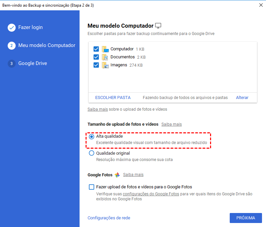Click the Documentos folder icon
The width and height of the screenshot is (266, 227).
point(105,57)
